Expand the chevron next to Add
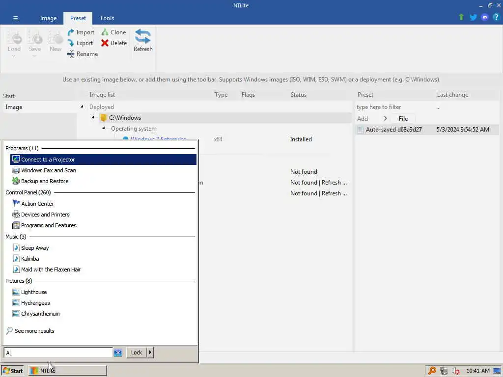The width and height of the screenshot is (503, 377). [x=385, y=119]
